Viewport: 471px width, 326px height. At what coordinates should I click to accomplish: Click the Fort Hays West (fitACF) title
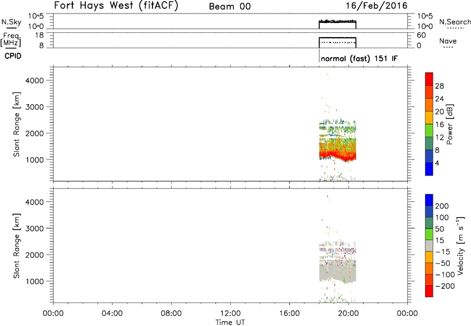[x=116, y=5]
